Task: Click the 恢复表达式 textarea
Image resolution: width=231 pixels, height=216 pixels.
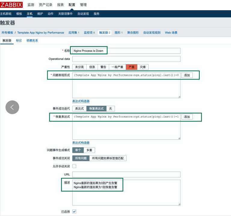Action: [126, 127]
